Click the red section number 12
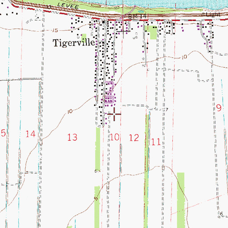228x228 pixels. [x=134, y=138]
